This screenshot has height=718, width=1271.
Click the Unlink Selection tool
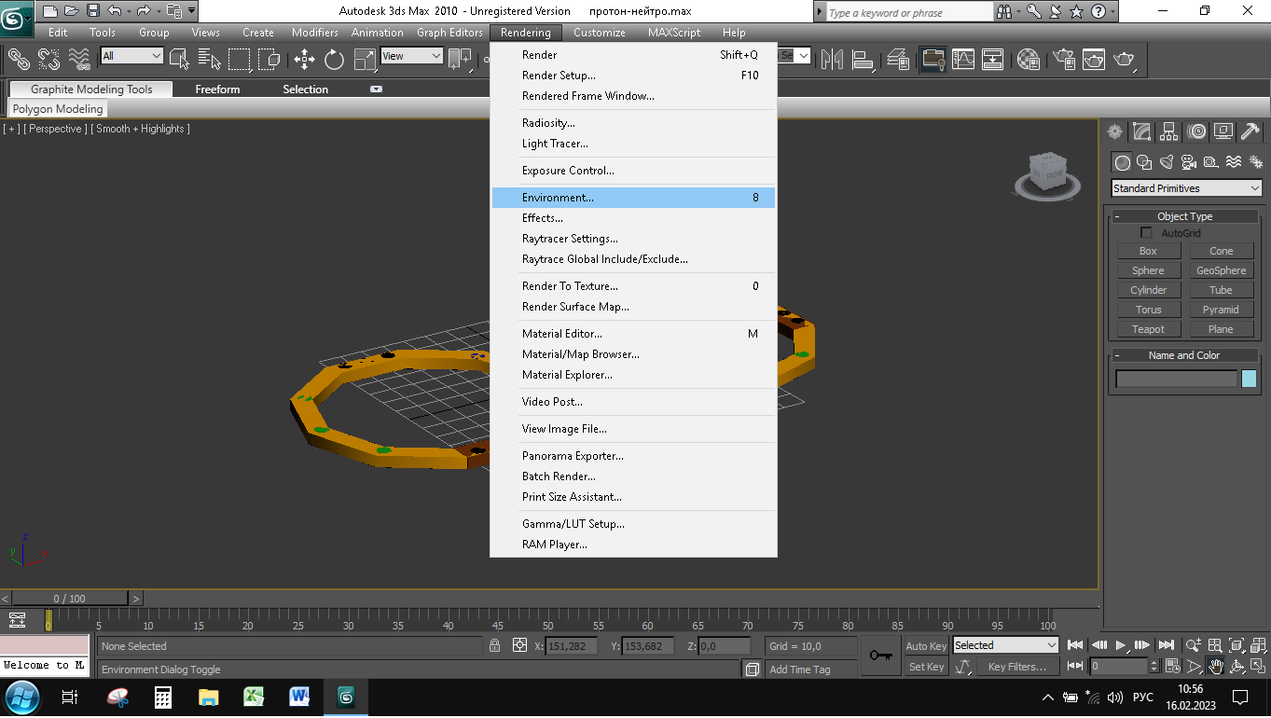pyautogui.click(x=48, y=59)
